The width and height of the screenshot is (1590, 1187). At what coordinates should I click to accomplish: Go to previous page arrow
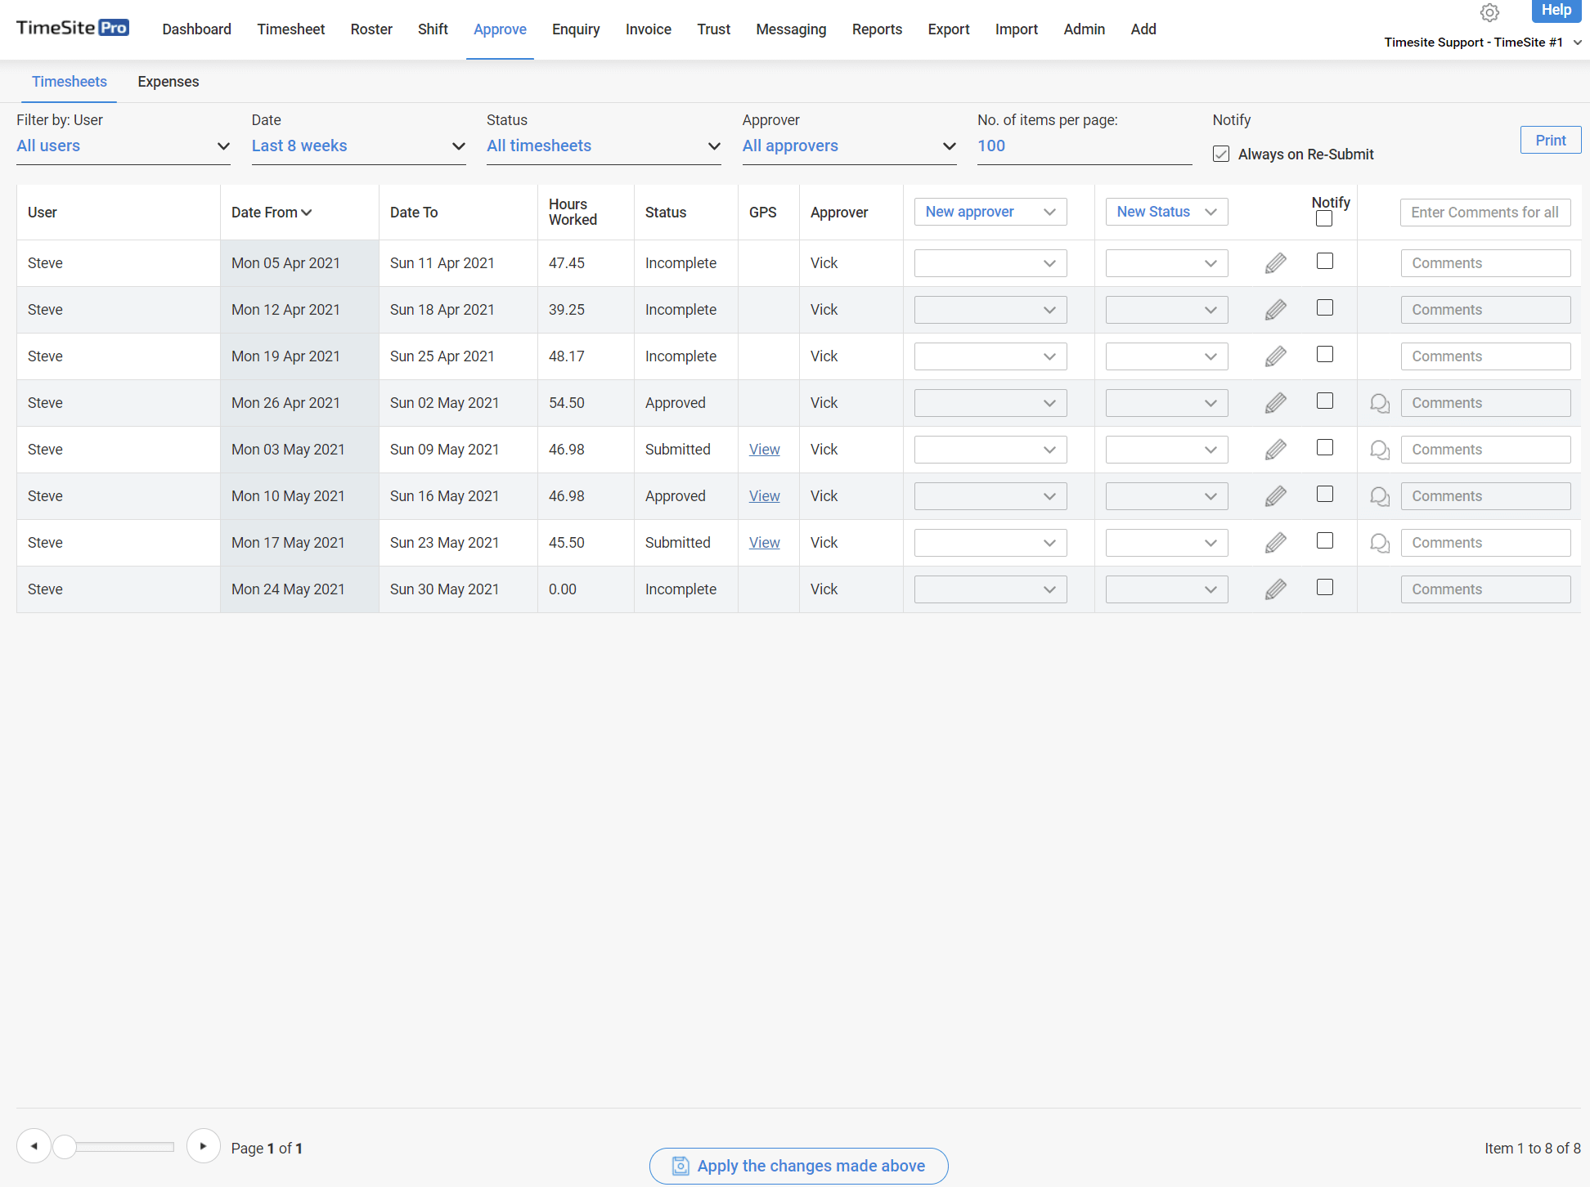click(34, 1146)
